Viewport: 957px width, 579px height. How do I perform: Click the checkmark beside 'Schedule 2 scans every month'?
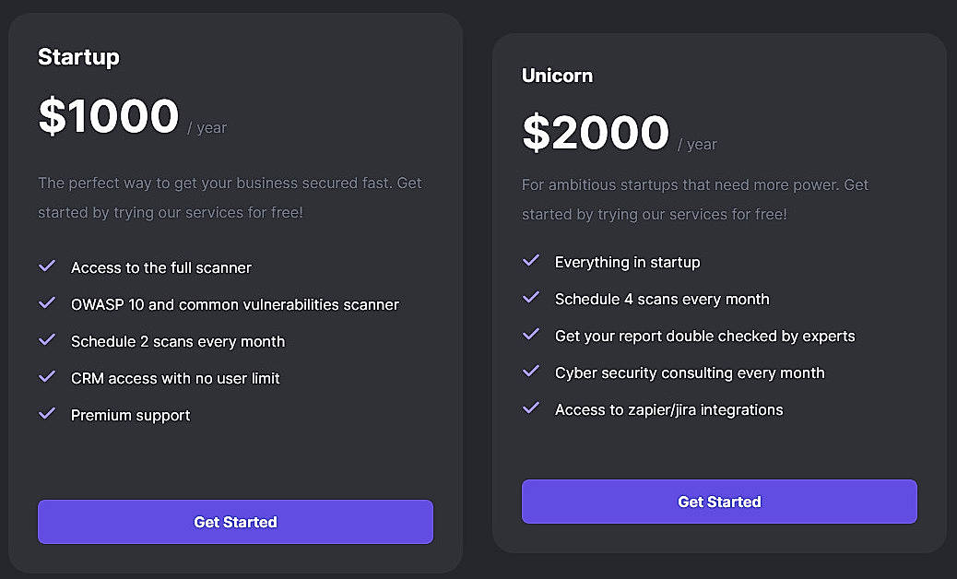(x=47, y=340)
